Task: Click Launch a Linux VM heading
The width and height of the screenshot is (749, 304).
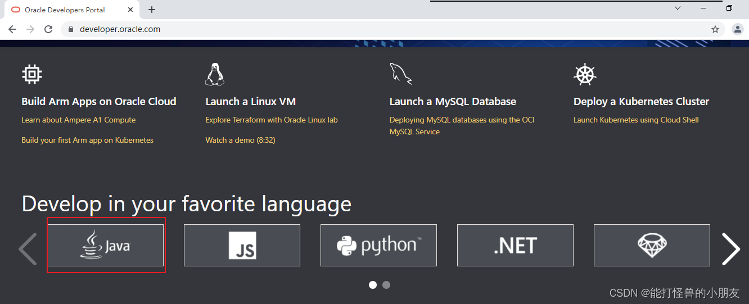Action: [x=251, y=102]
